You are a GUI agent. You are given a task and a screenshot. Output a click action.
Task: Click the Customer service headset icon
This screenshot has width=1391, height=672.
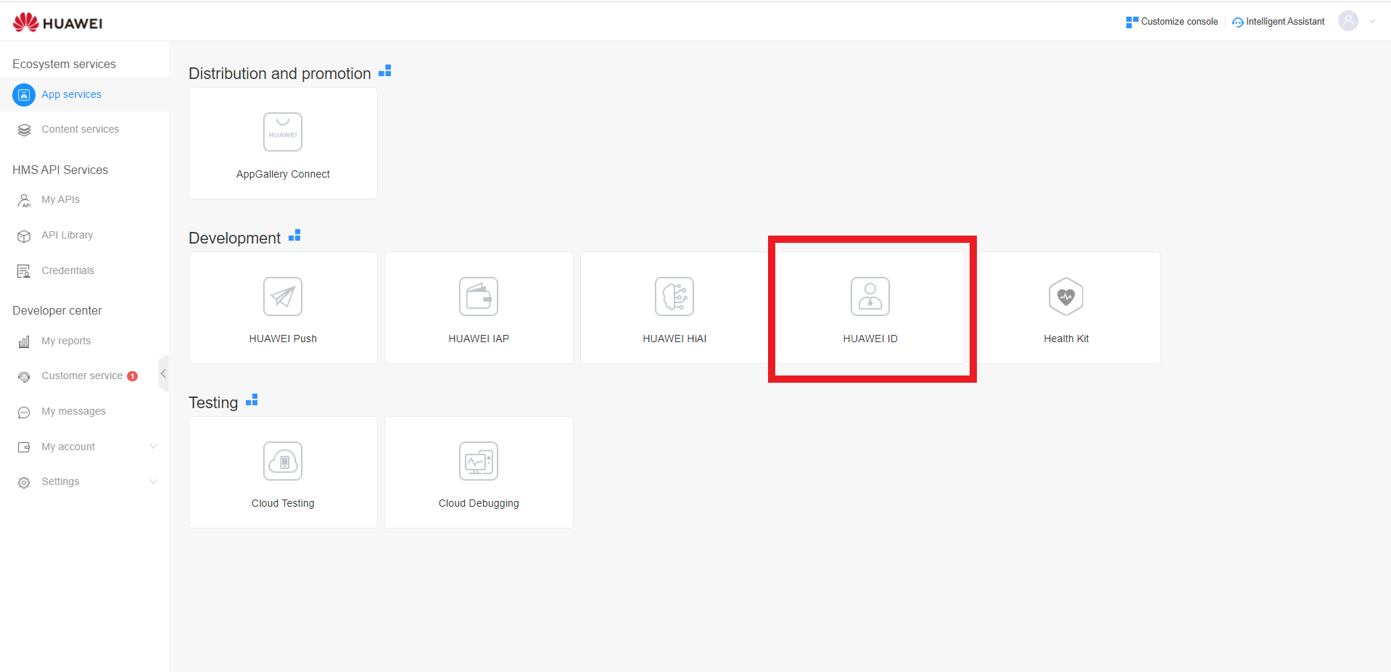click(x=24, y=377)
